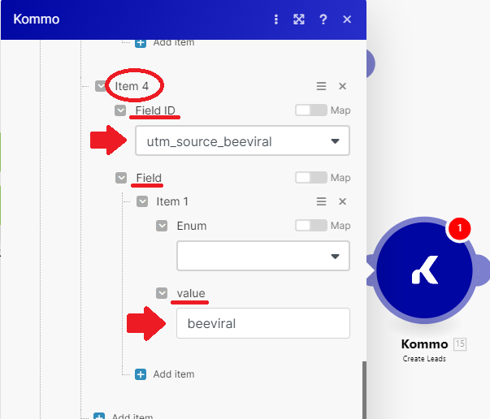
Task: Toggle Map switch for Enum
Action: pos(311,226)
